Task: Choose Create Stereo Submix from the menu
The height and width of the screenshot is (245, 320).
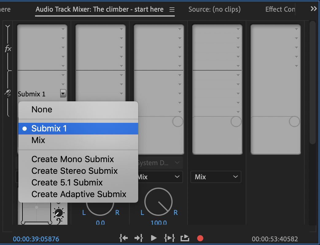Action: [x=74, y=171]
